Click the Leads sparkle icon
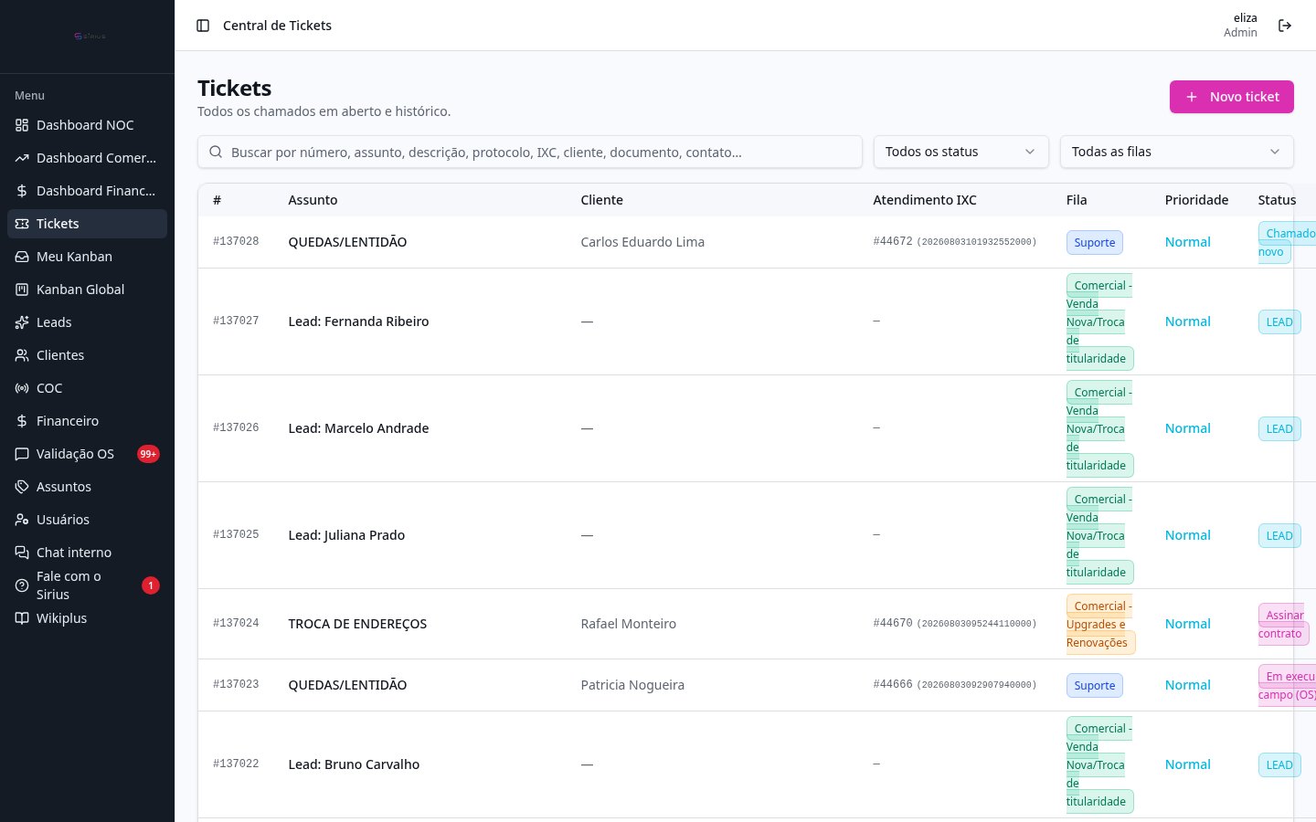1316x822 pixels. [x=22, y=322]
